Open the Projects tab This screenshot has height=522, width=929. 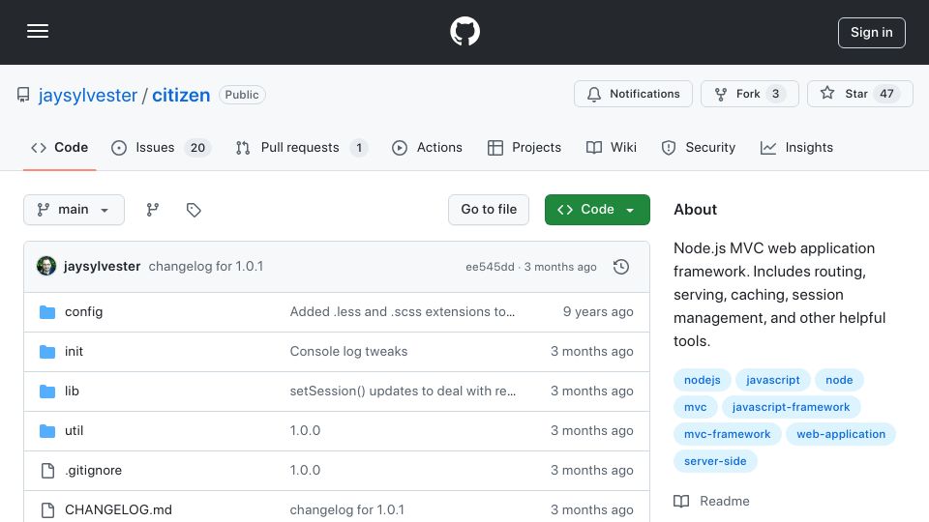(x=524, y=147)
